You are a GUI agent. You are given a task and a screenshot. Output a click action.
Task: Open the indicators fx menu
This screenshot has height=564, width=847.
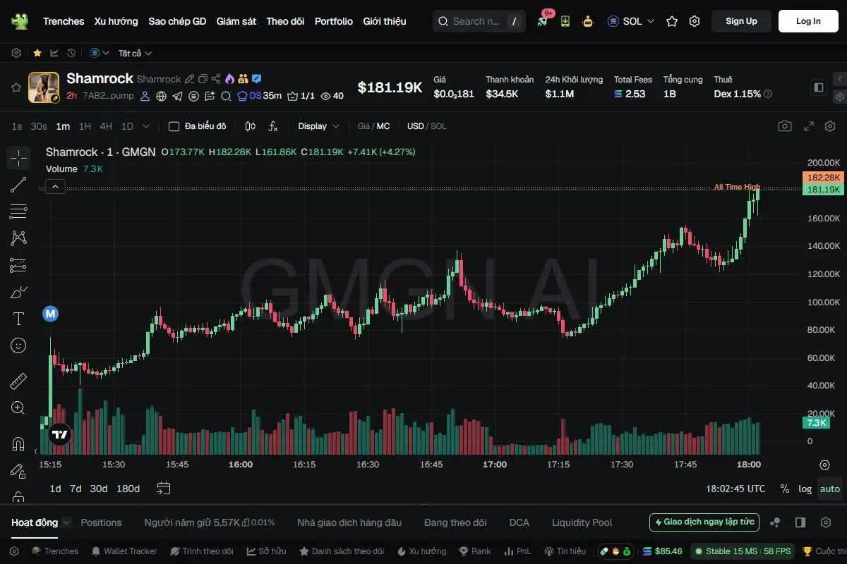[273, 126]
